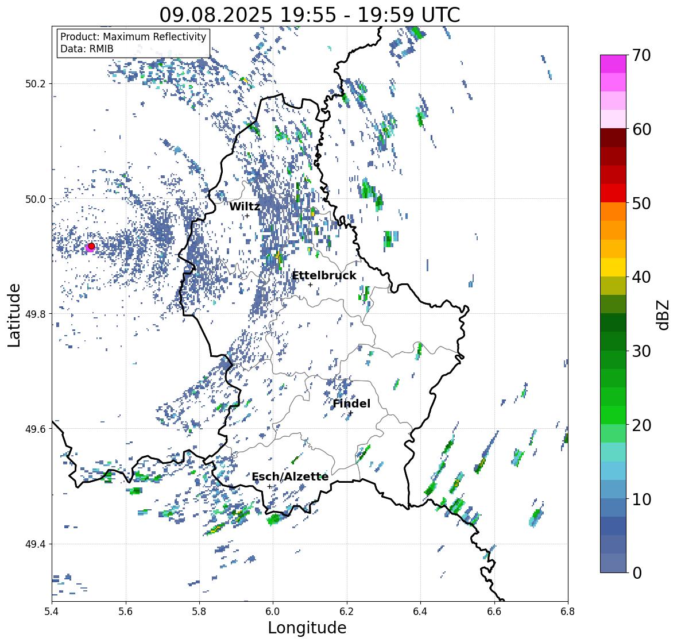
Task: Click the 10 tick label on colorbar
Action: coord(641,499)
